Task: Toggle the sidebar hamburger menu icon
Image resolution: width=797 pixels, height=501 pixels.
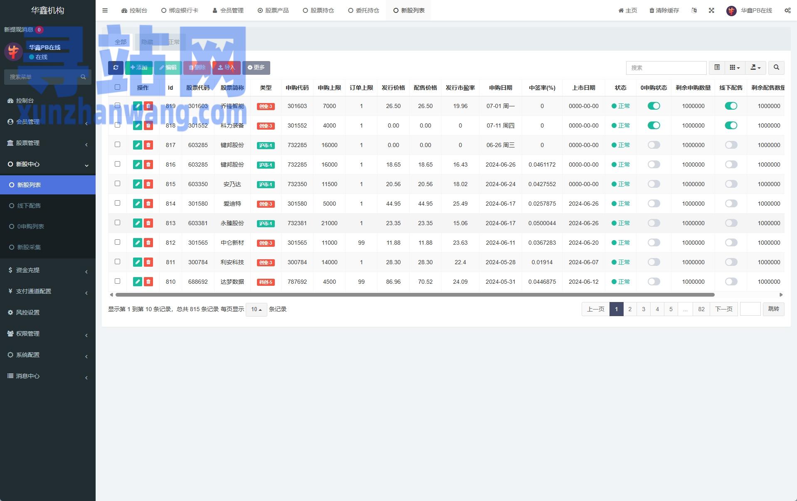Action: (105, 10)
